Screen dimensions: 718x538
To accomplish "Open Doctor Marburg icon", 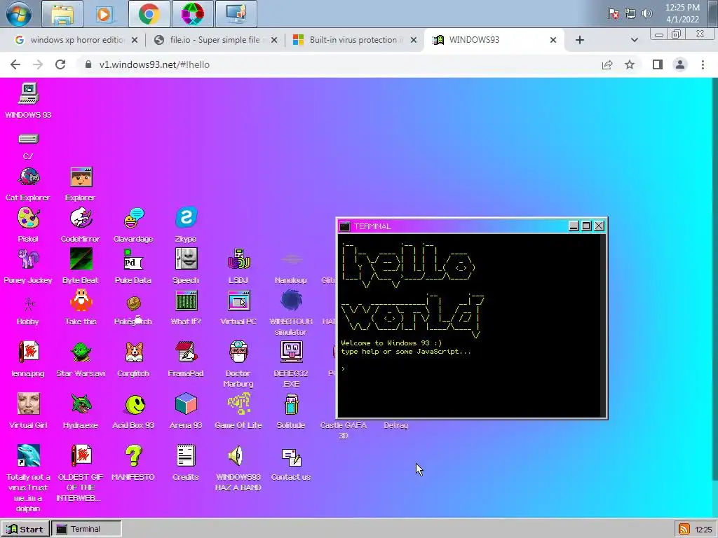I will click(238, 352).
